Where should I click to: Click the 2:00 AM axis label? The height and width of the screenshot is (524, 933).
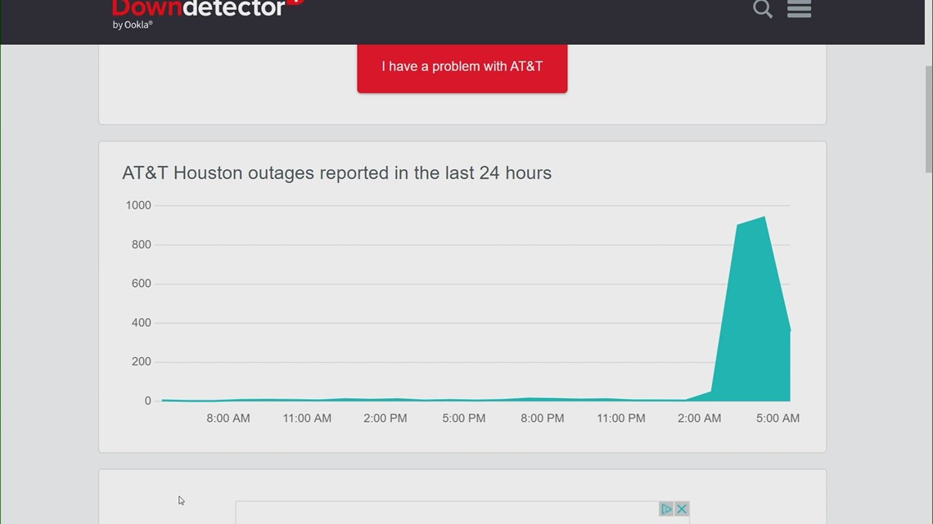(699, 419)
